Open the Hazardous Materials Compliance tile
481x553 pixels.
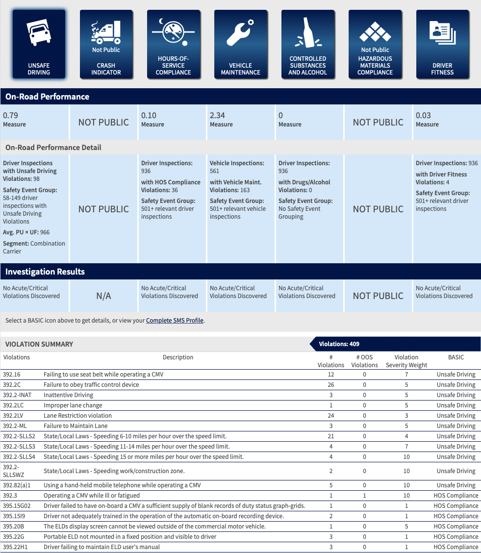[x=375, y=44]
